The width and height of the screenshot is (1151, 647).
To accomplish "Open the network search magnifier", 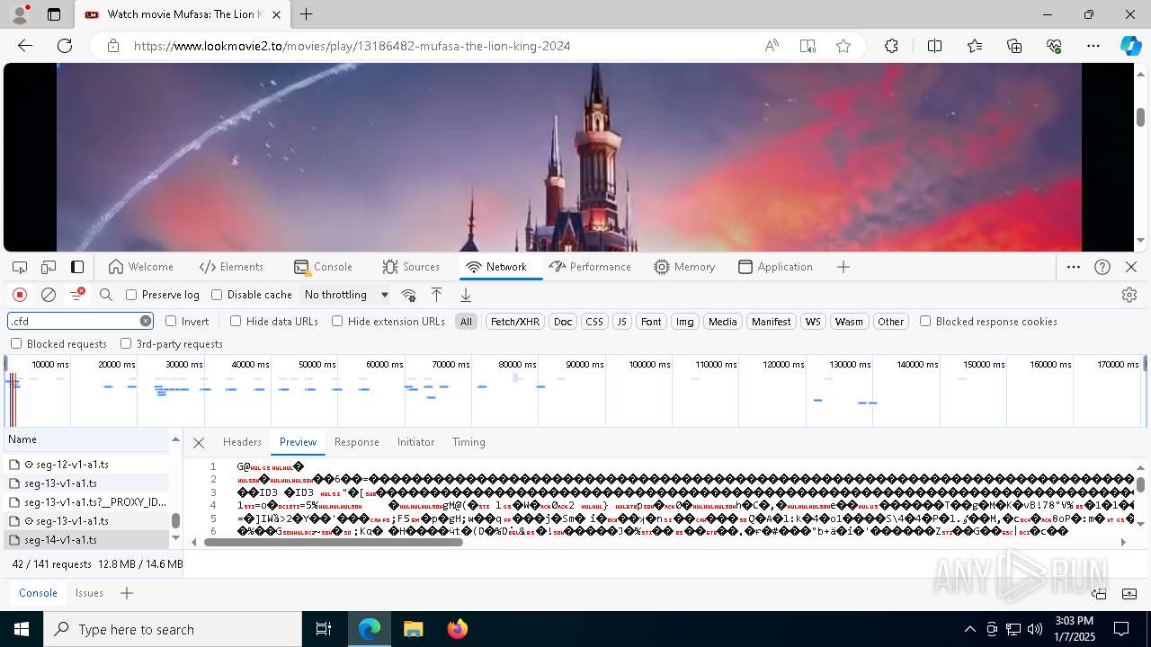I will coord(106,295).
